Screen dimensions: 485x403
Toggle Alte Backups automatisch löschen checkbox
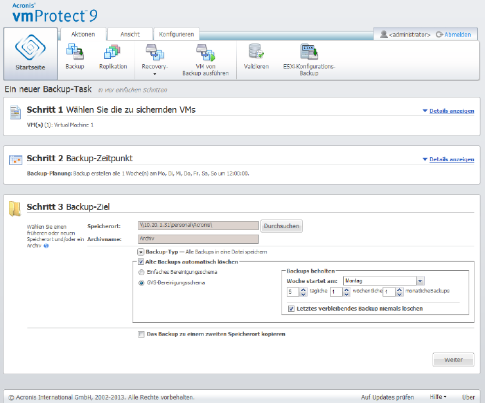click(140, 262)
